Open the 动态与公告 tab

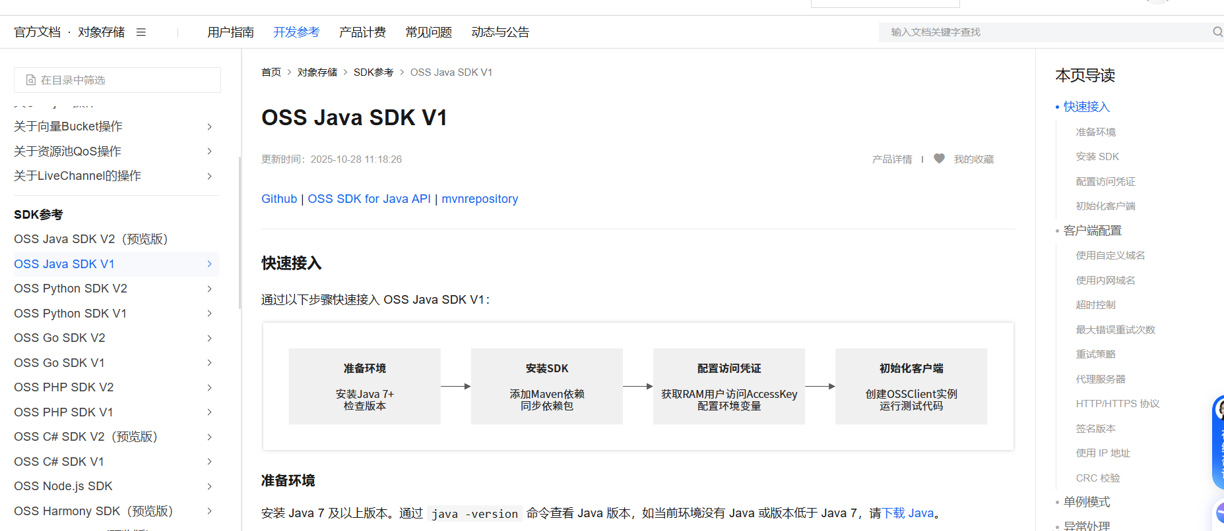point(500,32)
